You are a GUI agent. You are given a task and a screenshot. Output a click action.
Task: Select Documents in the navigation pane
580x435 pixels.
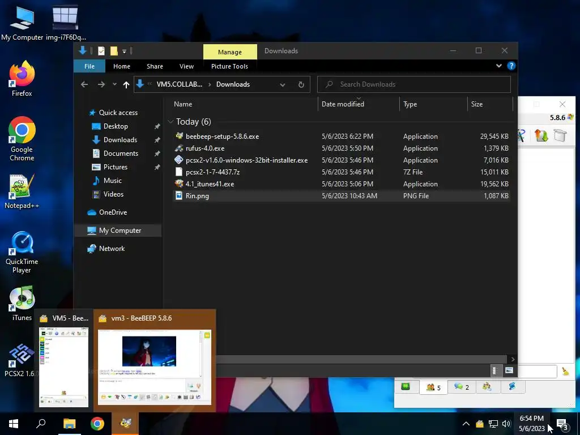click(x=121, y=153)
